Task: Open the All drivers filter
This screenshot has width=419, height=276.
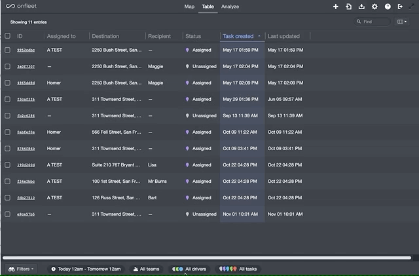Action: (189, 269)
